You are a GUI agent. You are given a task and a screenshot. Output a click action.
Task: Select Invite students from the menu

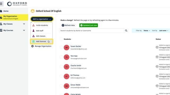click(x=42, y=25)
